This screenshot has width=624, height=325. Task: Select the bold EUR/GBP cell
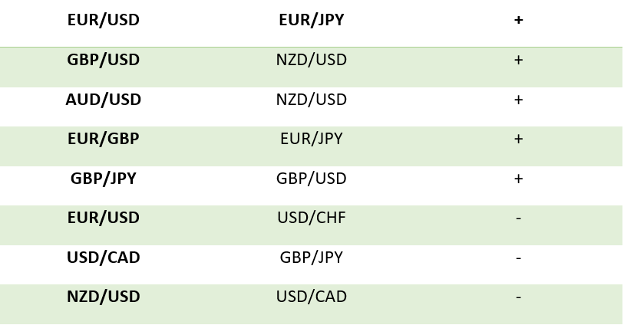pos(104,139)
